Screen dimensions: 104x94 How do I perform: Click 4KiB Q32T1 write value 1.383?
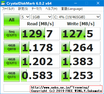click(x=81, y=62)
